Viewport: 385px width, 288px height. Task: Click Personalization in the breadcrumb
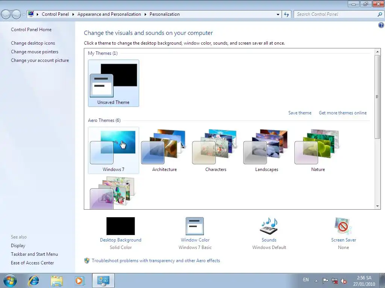(165, 14)
